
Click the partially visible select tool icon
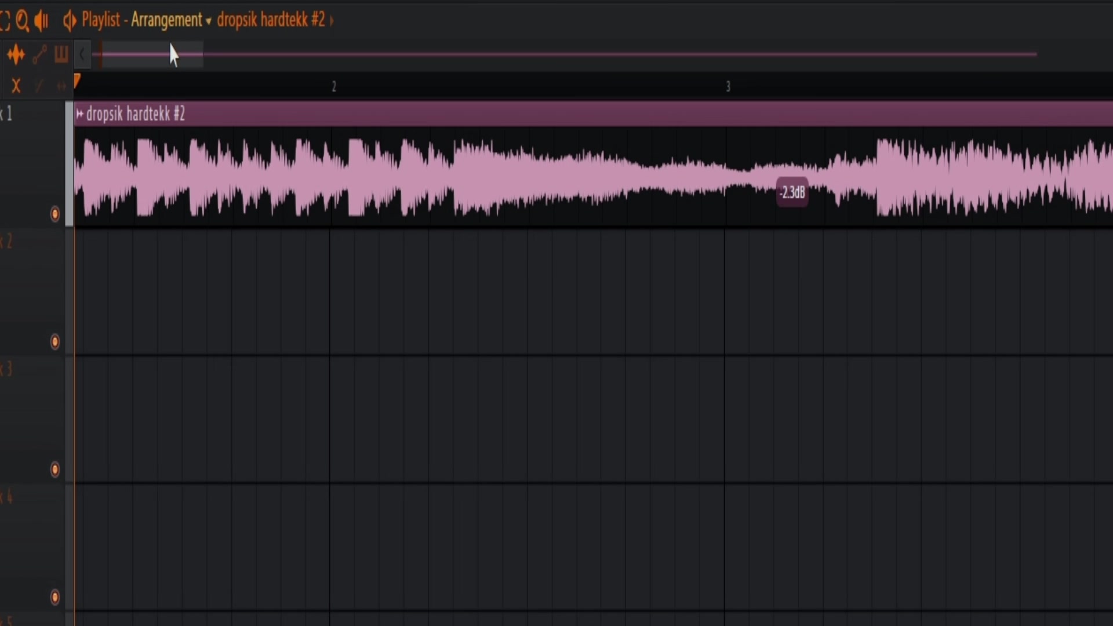[5, 21]
